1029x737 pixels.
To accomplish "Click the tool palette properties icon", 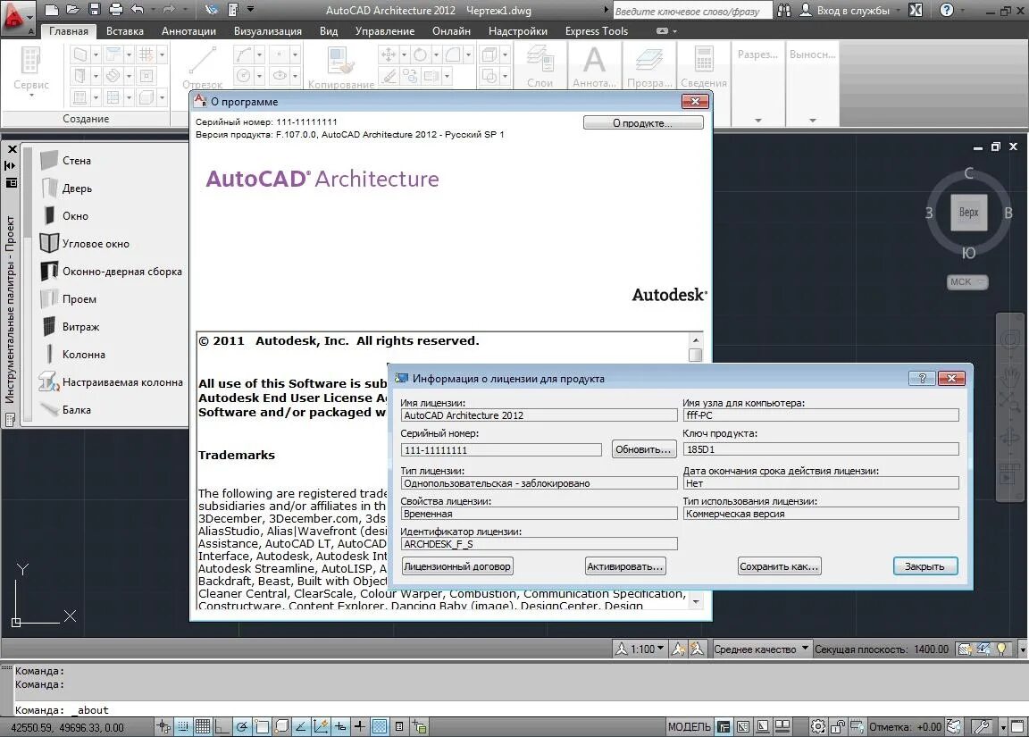I will (11, 183).
